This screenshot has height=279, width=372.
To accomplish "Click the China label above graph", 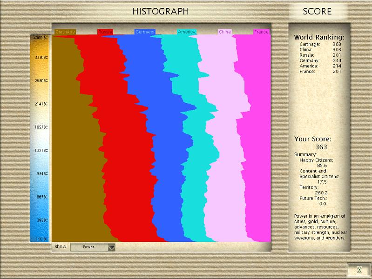I will [225, 32].
